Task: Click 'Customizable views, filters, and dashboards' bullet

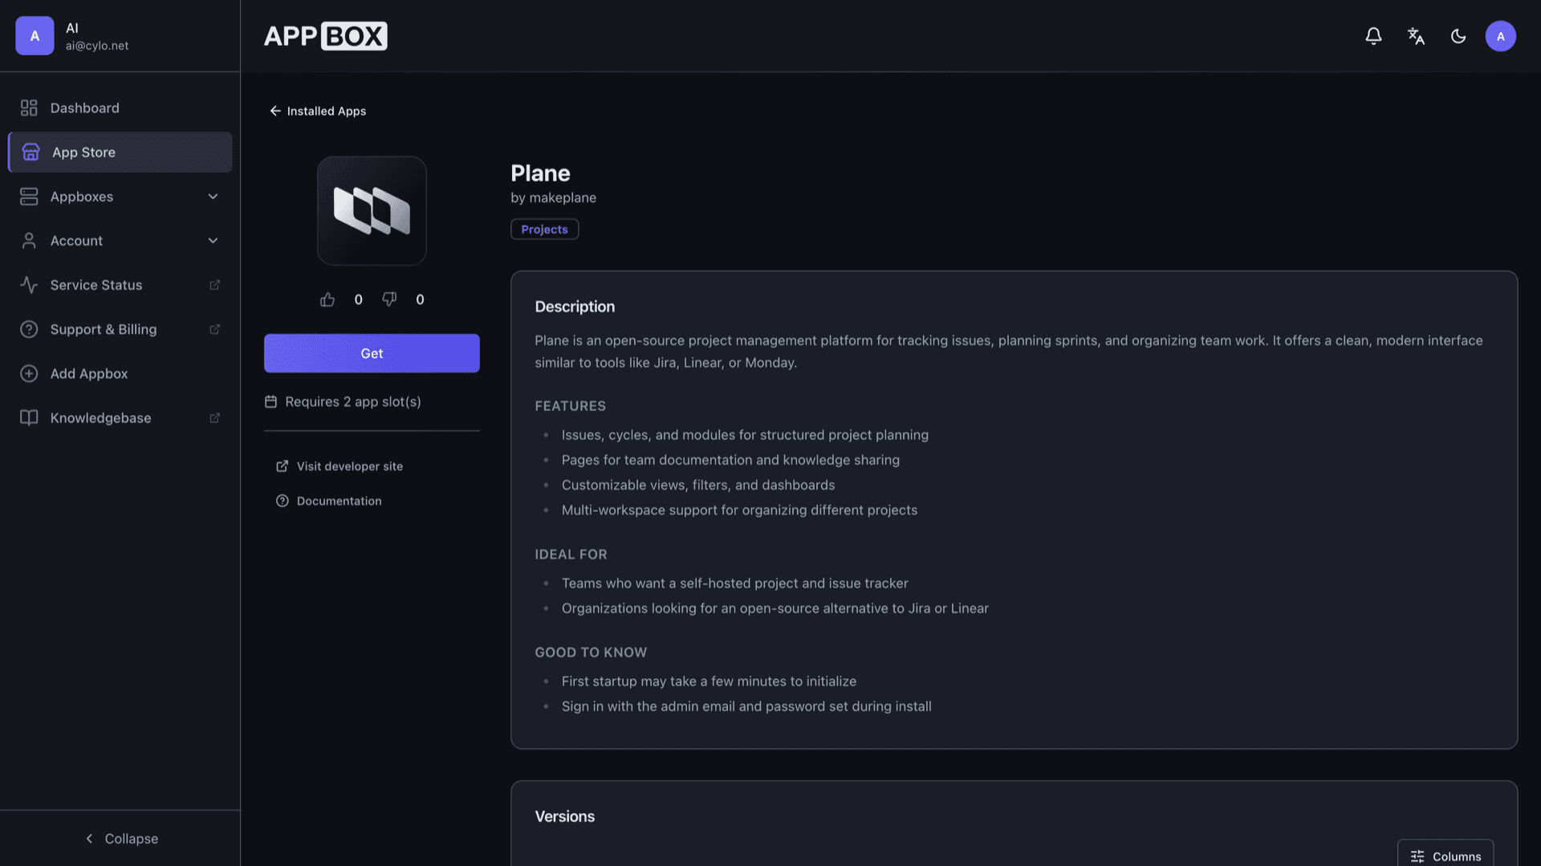Action: (697, 485)
